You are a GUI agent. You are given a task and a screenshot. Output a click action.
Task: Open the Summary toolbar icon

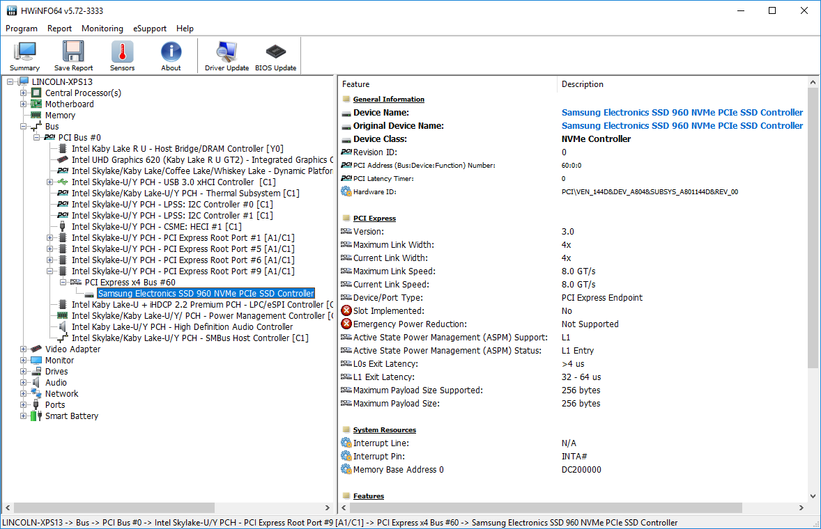tap(24, 56)
